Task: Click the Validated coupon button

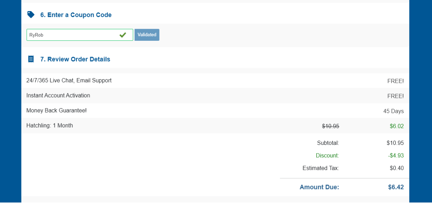Action: click(x=147, y=35)
